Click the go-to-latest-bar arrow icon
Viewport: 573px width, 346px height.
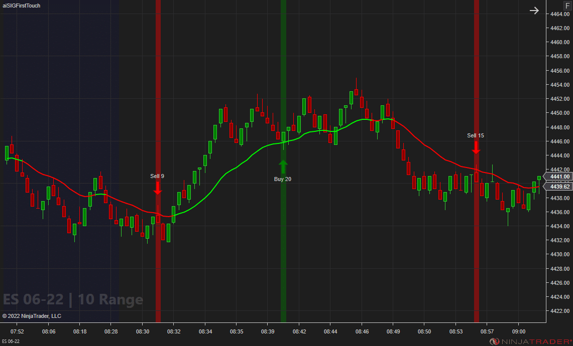(x=534, y=10)
